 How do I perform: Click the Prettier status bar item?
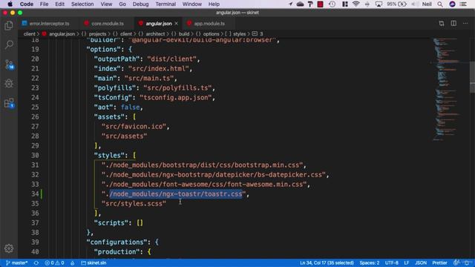(439, 263)
